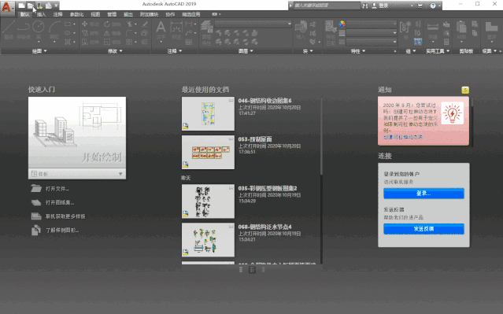Image resolution: width=503 pixels, height=314 pixels.
Task: Expand the 块 (Block) panel arrow
Action: [311, 51]
